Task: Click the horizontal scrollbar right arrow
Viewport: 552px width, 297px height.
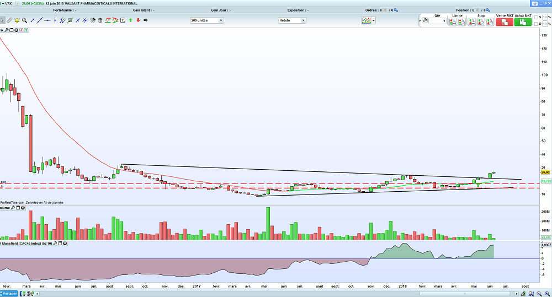Action: click(x=517, y=294)
